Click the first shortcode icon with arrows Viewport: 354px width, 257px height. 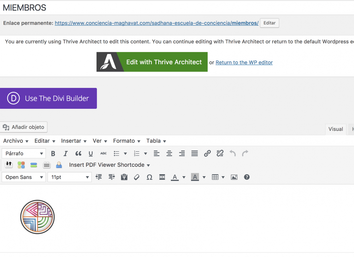pyautogui.click(x=9, y=165)
